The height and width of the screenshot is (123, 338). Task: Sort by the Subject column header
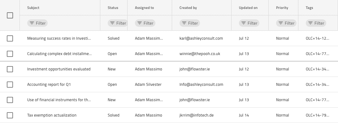[33, 8]
